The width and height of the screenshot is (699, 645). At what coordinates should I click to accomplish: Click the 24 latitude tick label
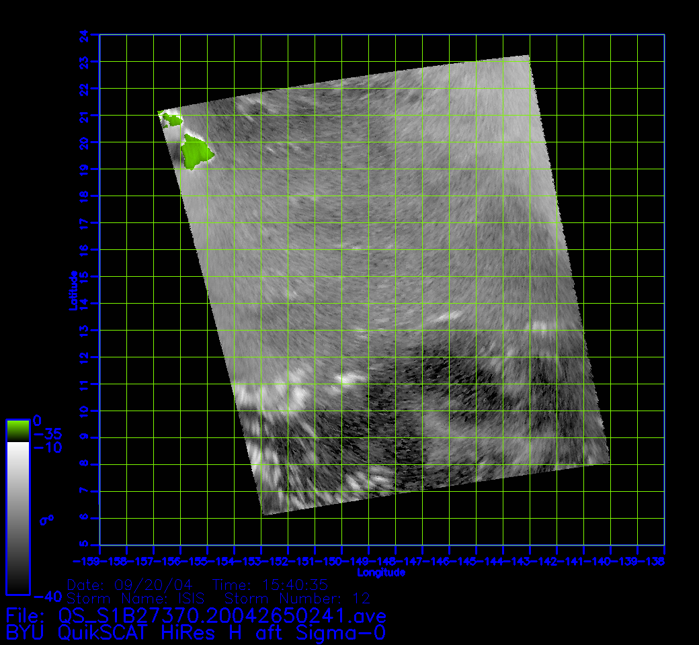(x=84, y=35)
